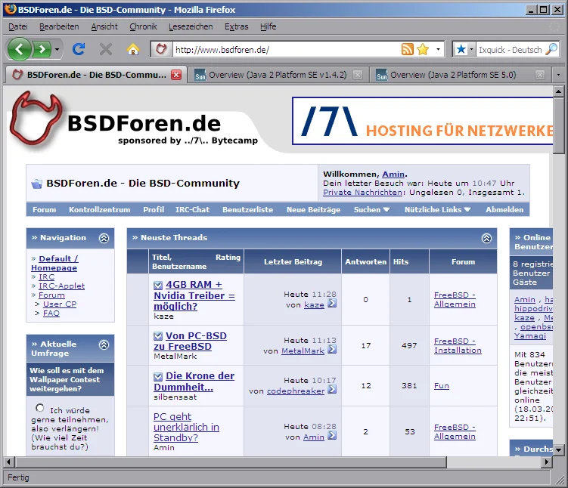Open the Bearbeiten menu
Image resolution: width=568 pixels, height=488 pixels.
click(x=59, y=26)
